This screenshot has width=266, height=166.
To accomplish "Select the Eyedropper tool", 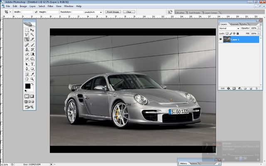I will click(32, 74).
